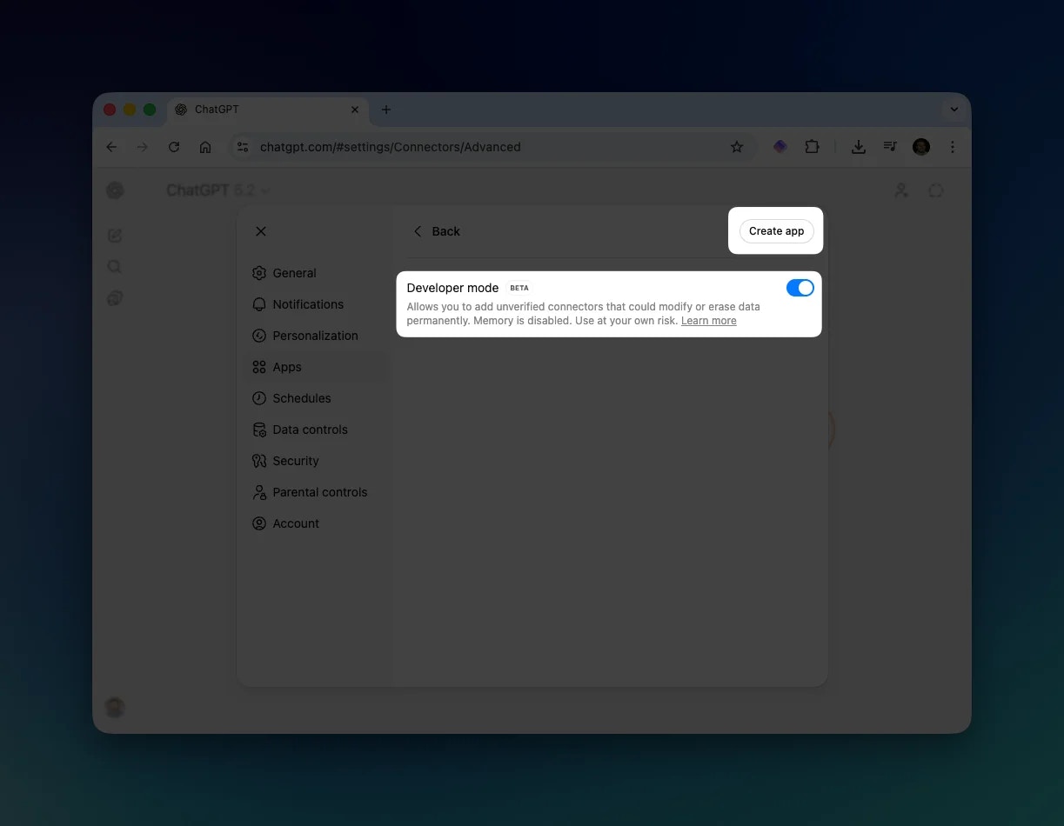The image size is (1064, 826).
Task: Expand the browser tab search chevron
Action: 954,110
